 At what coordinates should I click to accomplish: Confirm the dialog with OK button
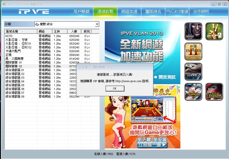point(115,88)
